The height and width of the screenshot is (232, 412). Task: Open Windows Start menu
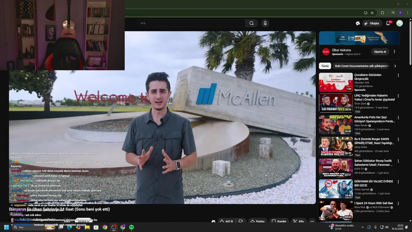coord(6,227)
